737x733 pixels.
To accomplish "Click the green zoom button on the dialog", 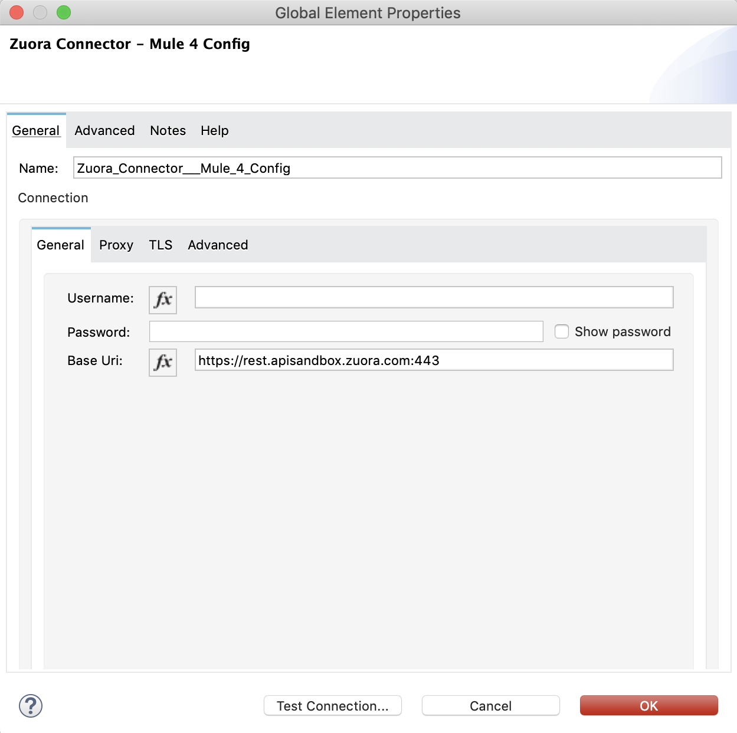I will pos(63,12).
